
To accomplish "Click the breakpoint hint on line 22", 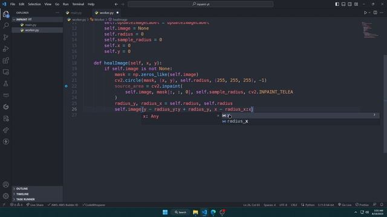I will (66, 86).
